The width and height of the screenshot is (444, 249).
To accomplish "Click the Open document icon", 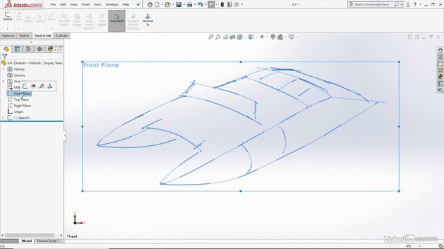I will tap(168, 5).
